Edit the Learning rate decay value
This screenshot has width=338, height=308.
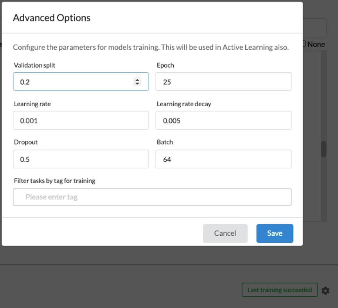(x=223, y=120)
